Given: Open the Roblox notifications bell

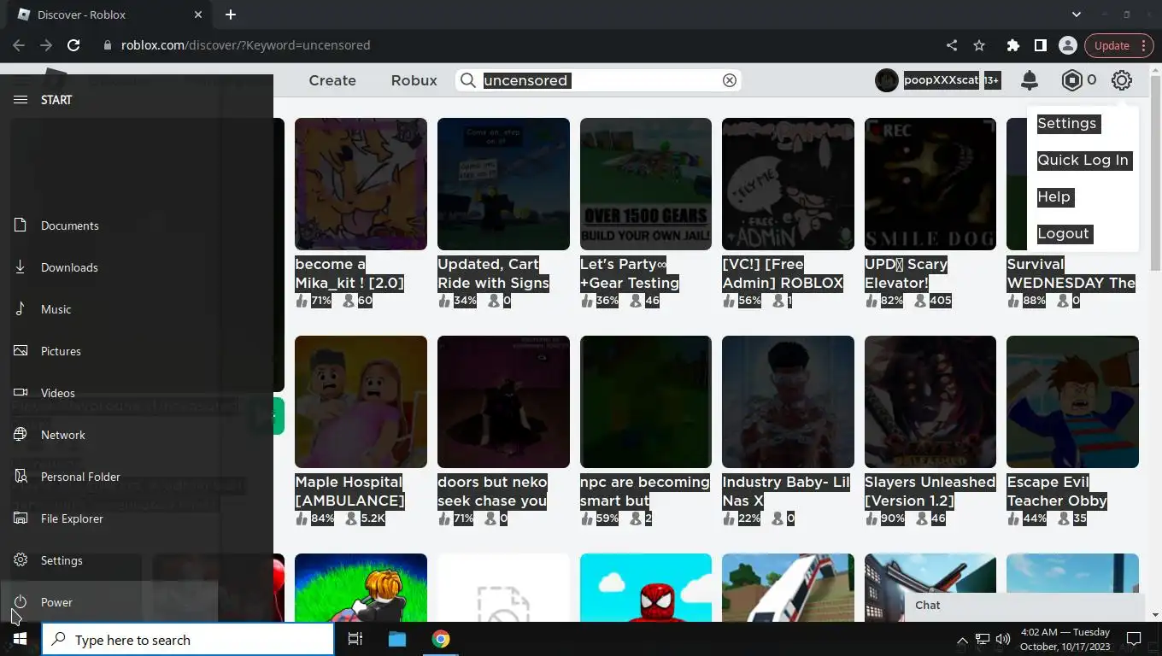Looking at the screenshot, I should (1030, 80).
